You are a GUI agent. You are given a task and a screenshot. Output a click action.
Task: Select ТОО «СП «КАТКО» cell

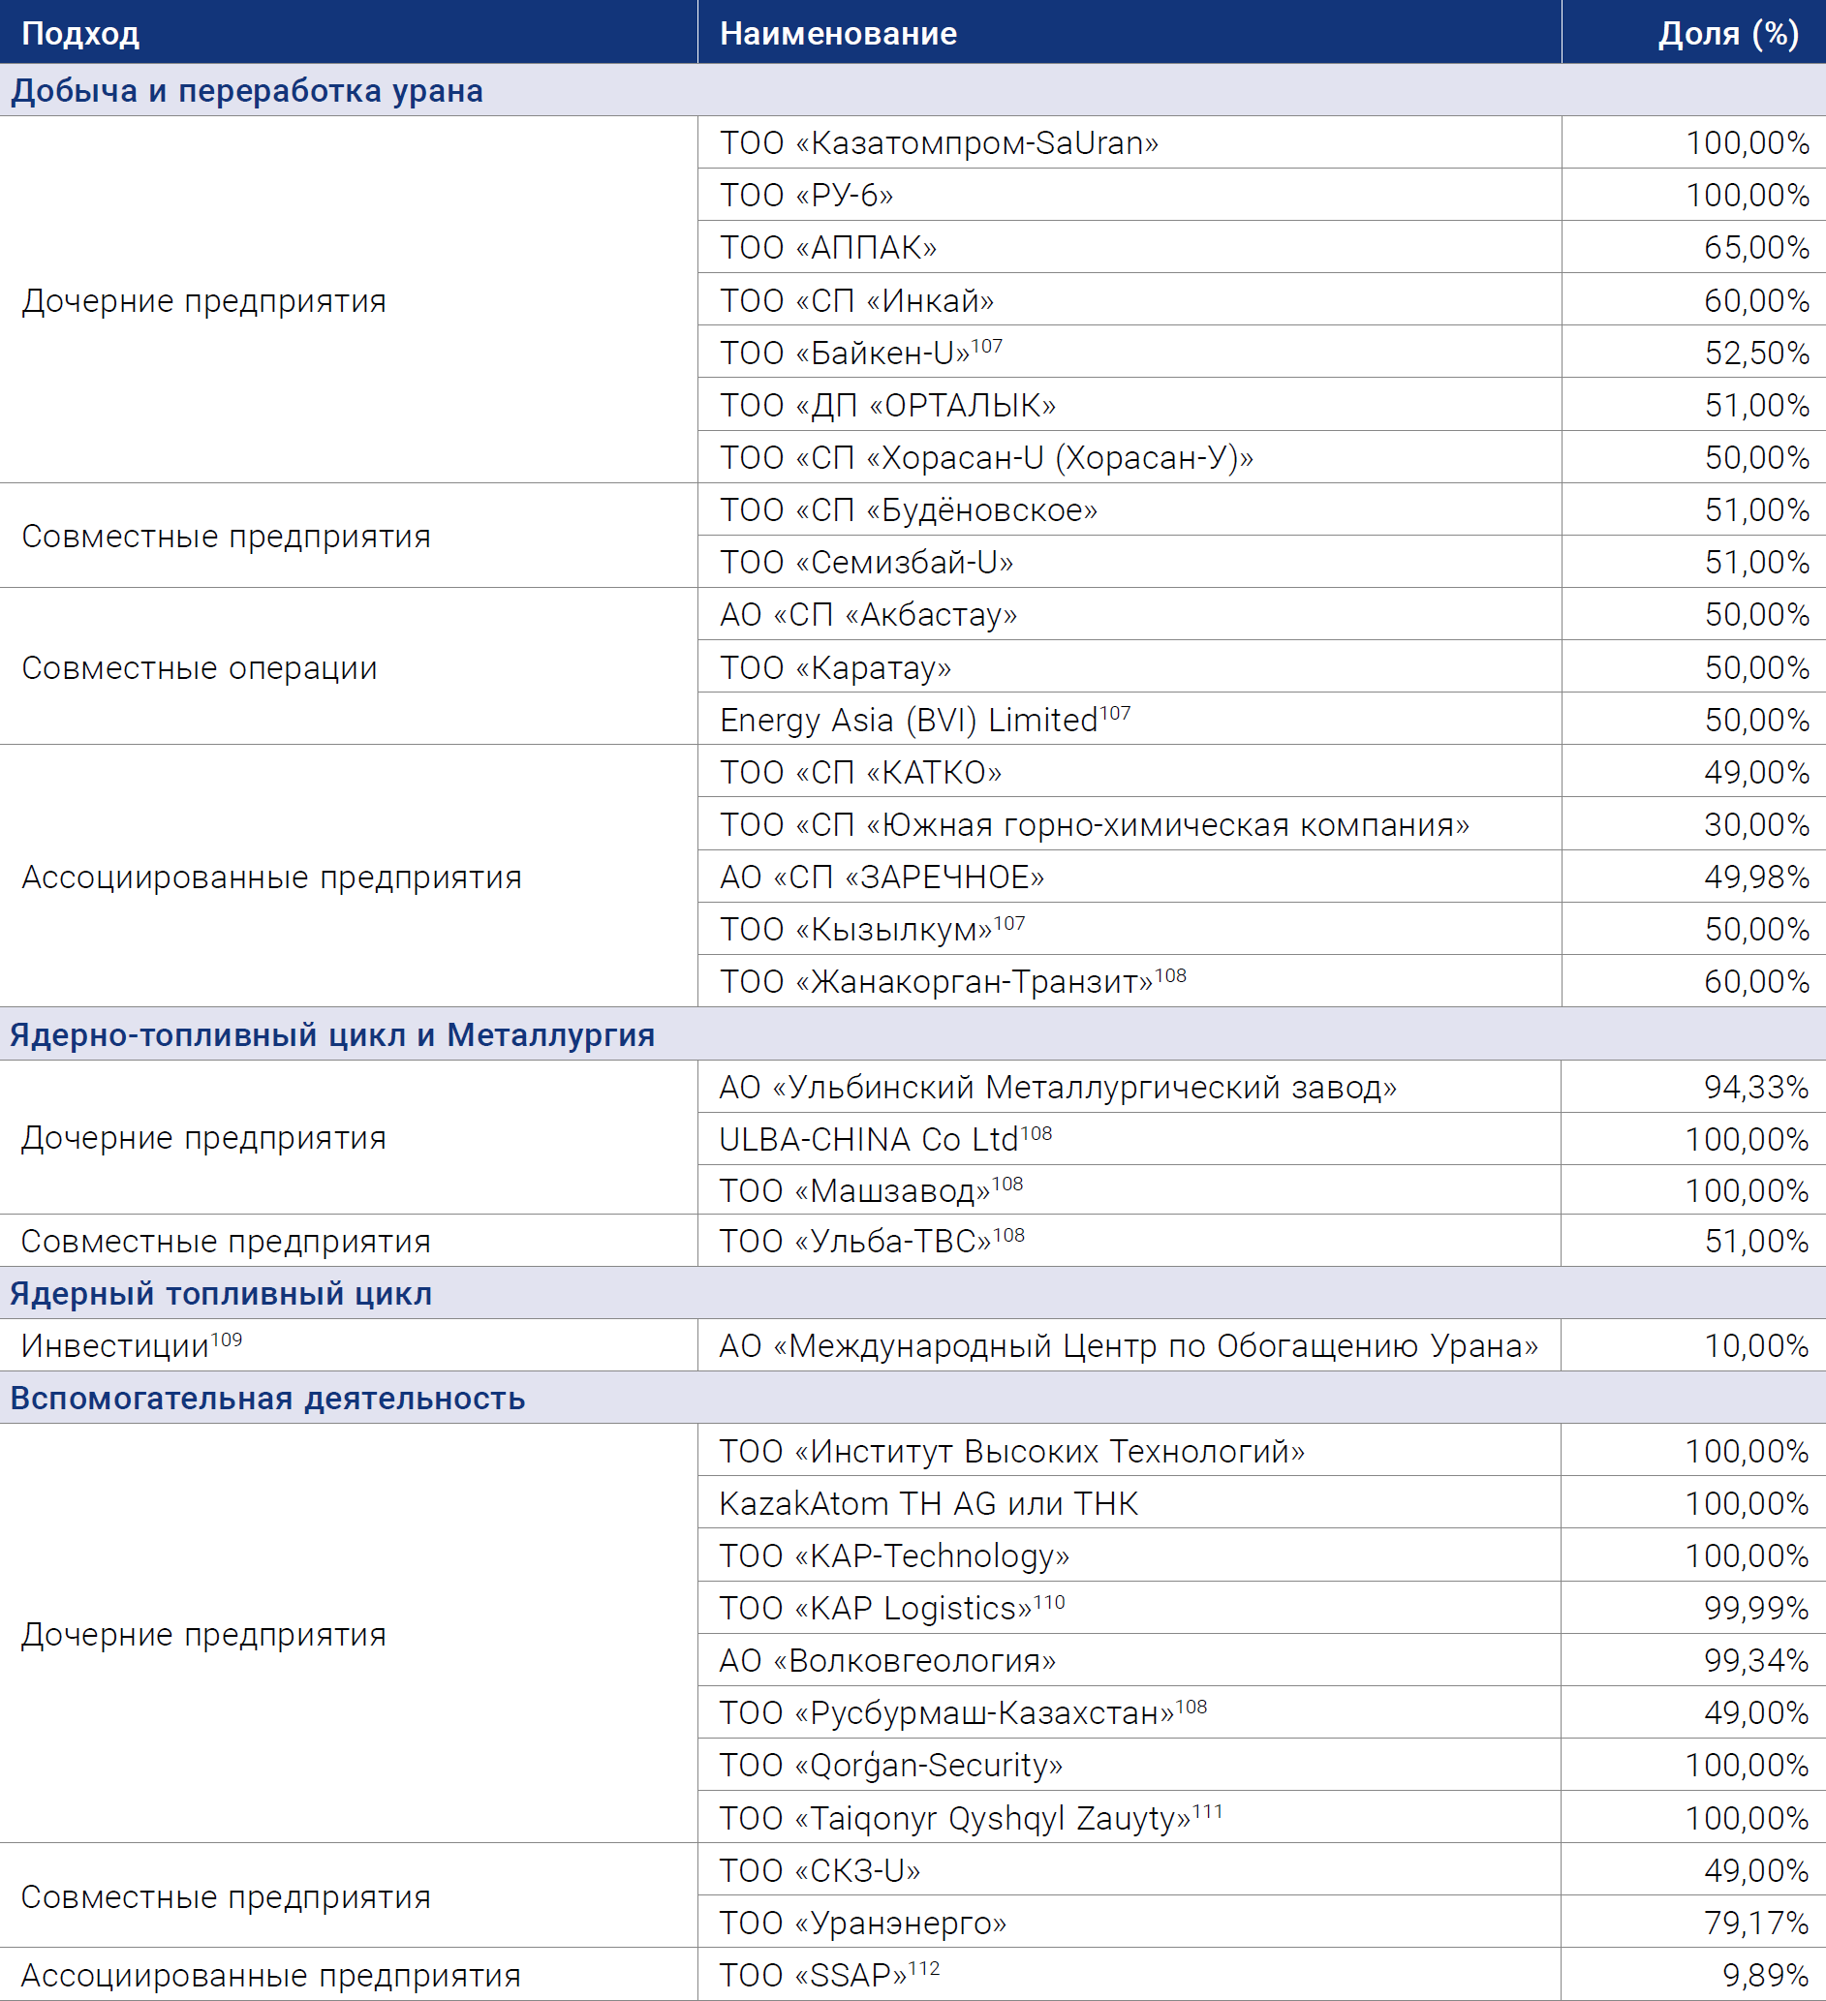[1129, 772]
